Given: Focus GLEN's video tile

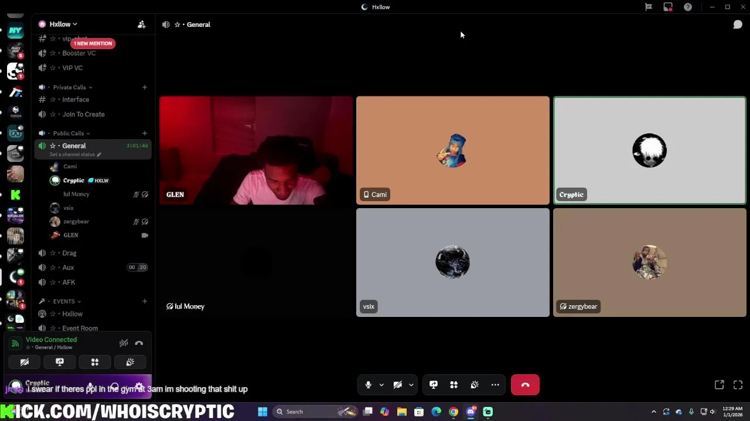Looking at the screenshot, I should [256, 150].
